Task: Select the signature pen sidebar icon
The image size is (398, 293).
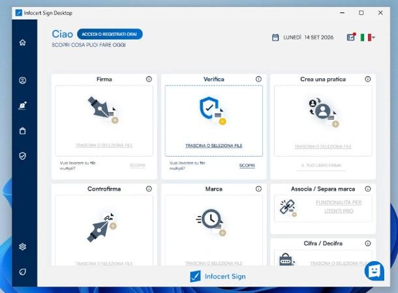Action: coord(23,105)
